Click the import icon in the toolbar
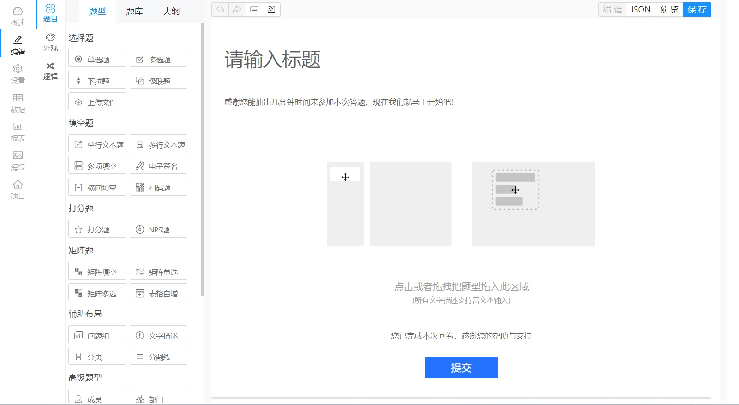This screenshot has width=739, height=405. click(271, 9)
